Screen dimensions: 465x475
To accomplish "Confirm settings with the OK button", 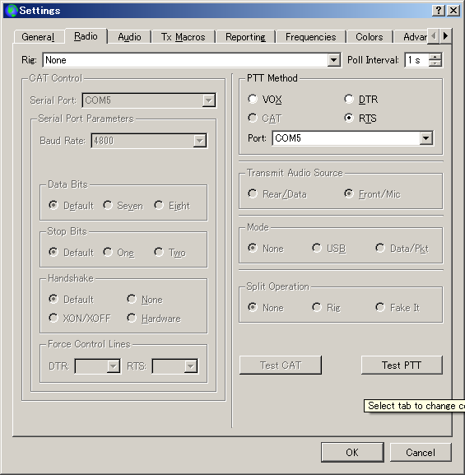I will pyautogui.click(x=352, y=452).
